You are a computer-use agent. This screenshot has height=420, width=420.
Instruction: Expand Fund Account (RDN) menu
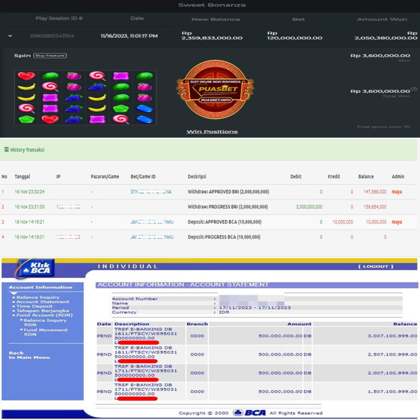[44, 315]
